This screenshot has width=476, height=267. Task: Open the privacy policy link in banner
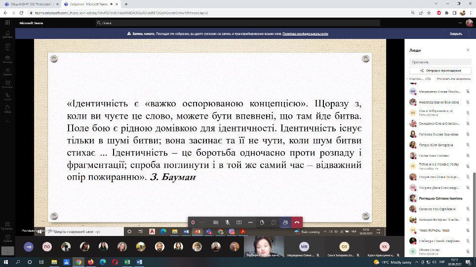click(x=305, y=33)
